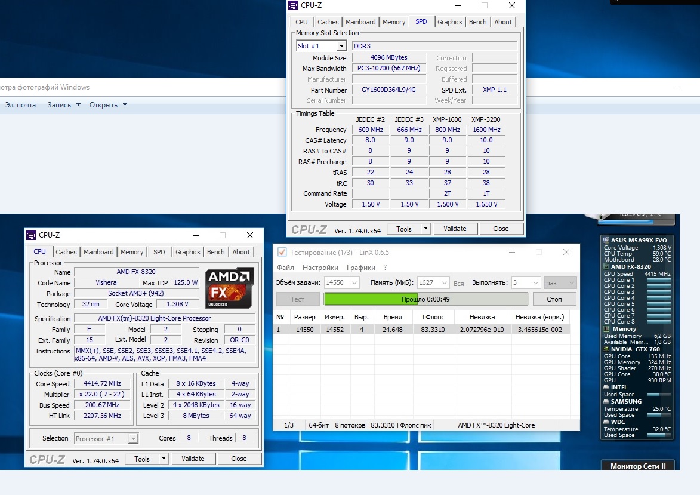
Task: Click the green LinX progress bar
Action: click(x=426, y=299)
